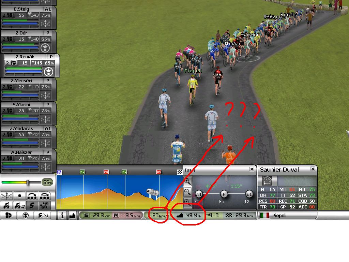Open the team riders icon in bottom bar

[x=9, y=216]
